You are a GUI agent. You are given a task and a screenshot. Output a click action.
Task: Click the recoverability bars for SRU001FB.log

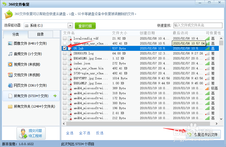(x=208, y=54)
